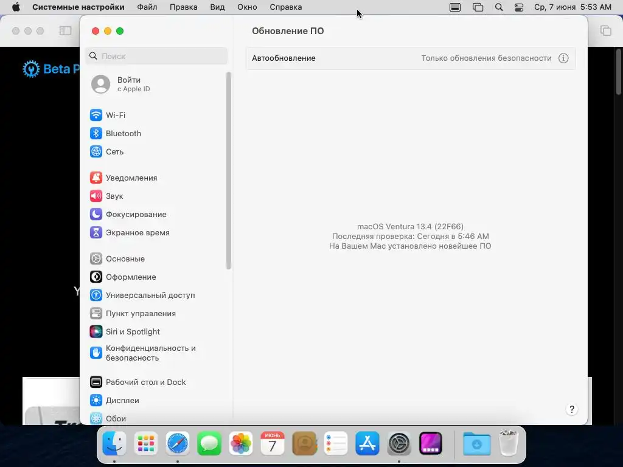This screenshot has height=467, width=623.
Task: Click 'macOS Ventura 13.4 (22F66)' text
Action: [x=411, y=227]
